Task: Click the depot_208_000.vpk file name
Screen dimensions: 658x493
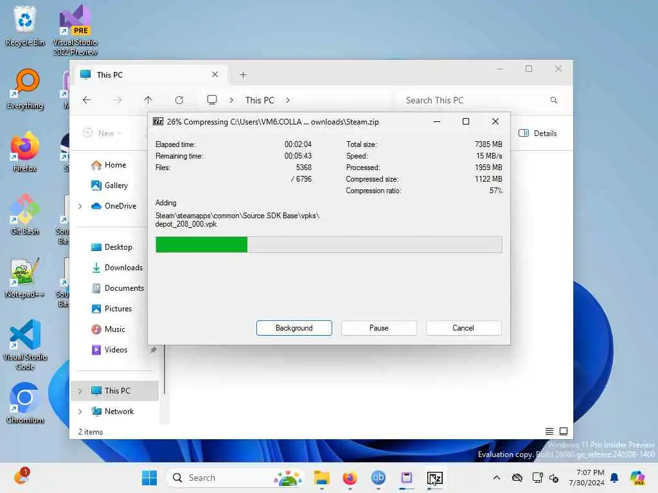Action: 186,224
